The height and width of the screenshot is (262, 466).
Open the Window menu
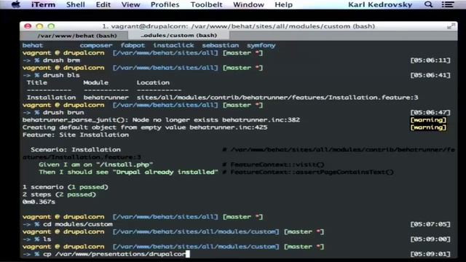[248, 5]
